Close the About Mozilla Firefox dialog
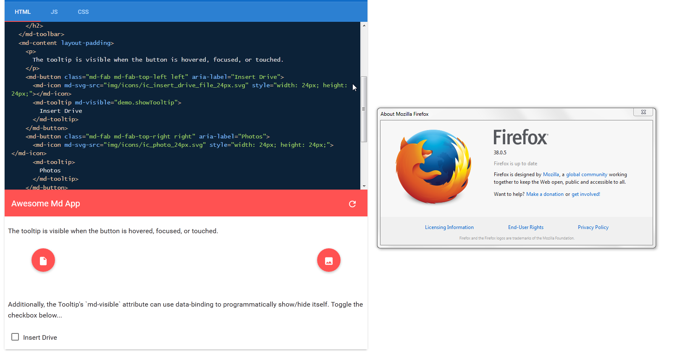Image resolution: width=677 pixels, height=354 pixels. [x=643, y=112]
